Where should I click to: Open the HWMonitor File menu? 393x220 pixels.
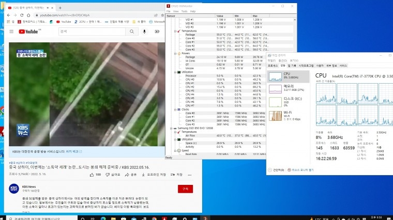(x=169, y=11)
